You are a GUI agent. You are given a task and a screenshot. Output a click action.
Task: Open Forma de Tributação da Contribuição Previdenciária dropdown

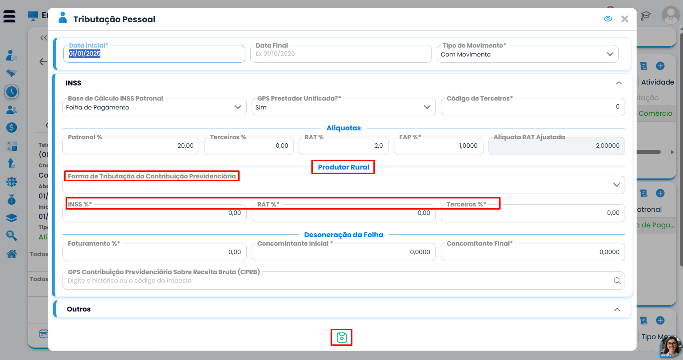click(344, 185)
